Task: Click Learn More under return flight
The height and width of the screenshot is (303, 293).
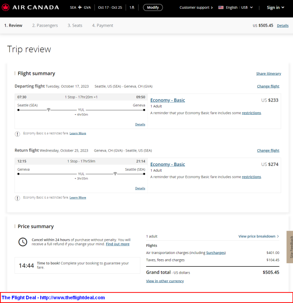Action: pyautogui.click(x=78, y=197)
